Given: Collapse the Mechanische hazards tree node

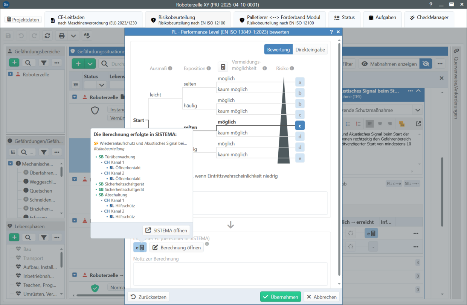Looking at the screenshot, I should tap(11, 164).
